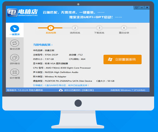This screenshot has width=158, height=132.
Task: Select step 4 重启安装 circle
Action: tap(124, 28)
